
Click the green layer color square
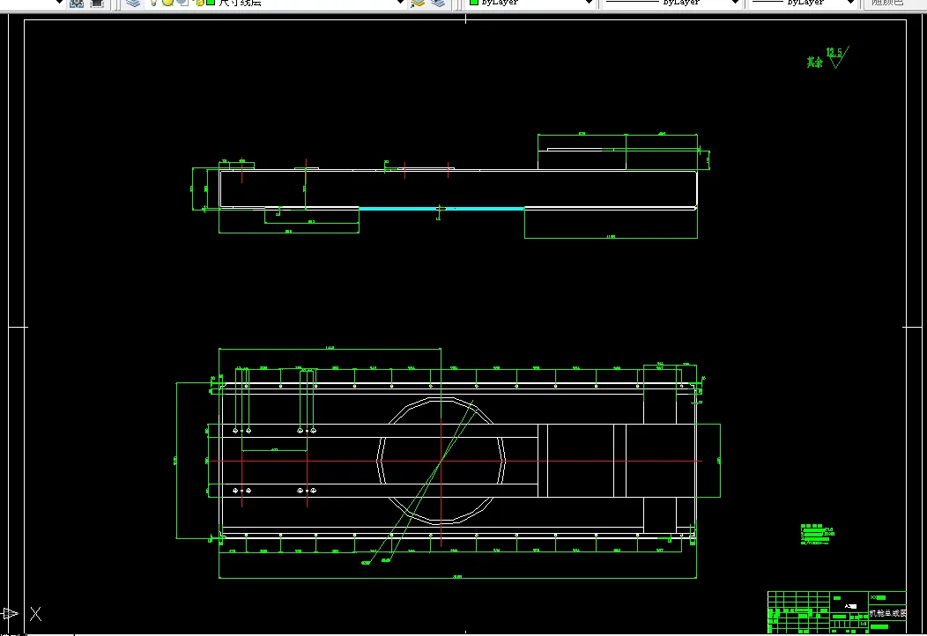click(211, 3)
